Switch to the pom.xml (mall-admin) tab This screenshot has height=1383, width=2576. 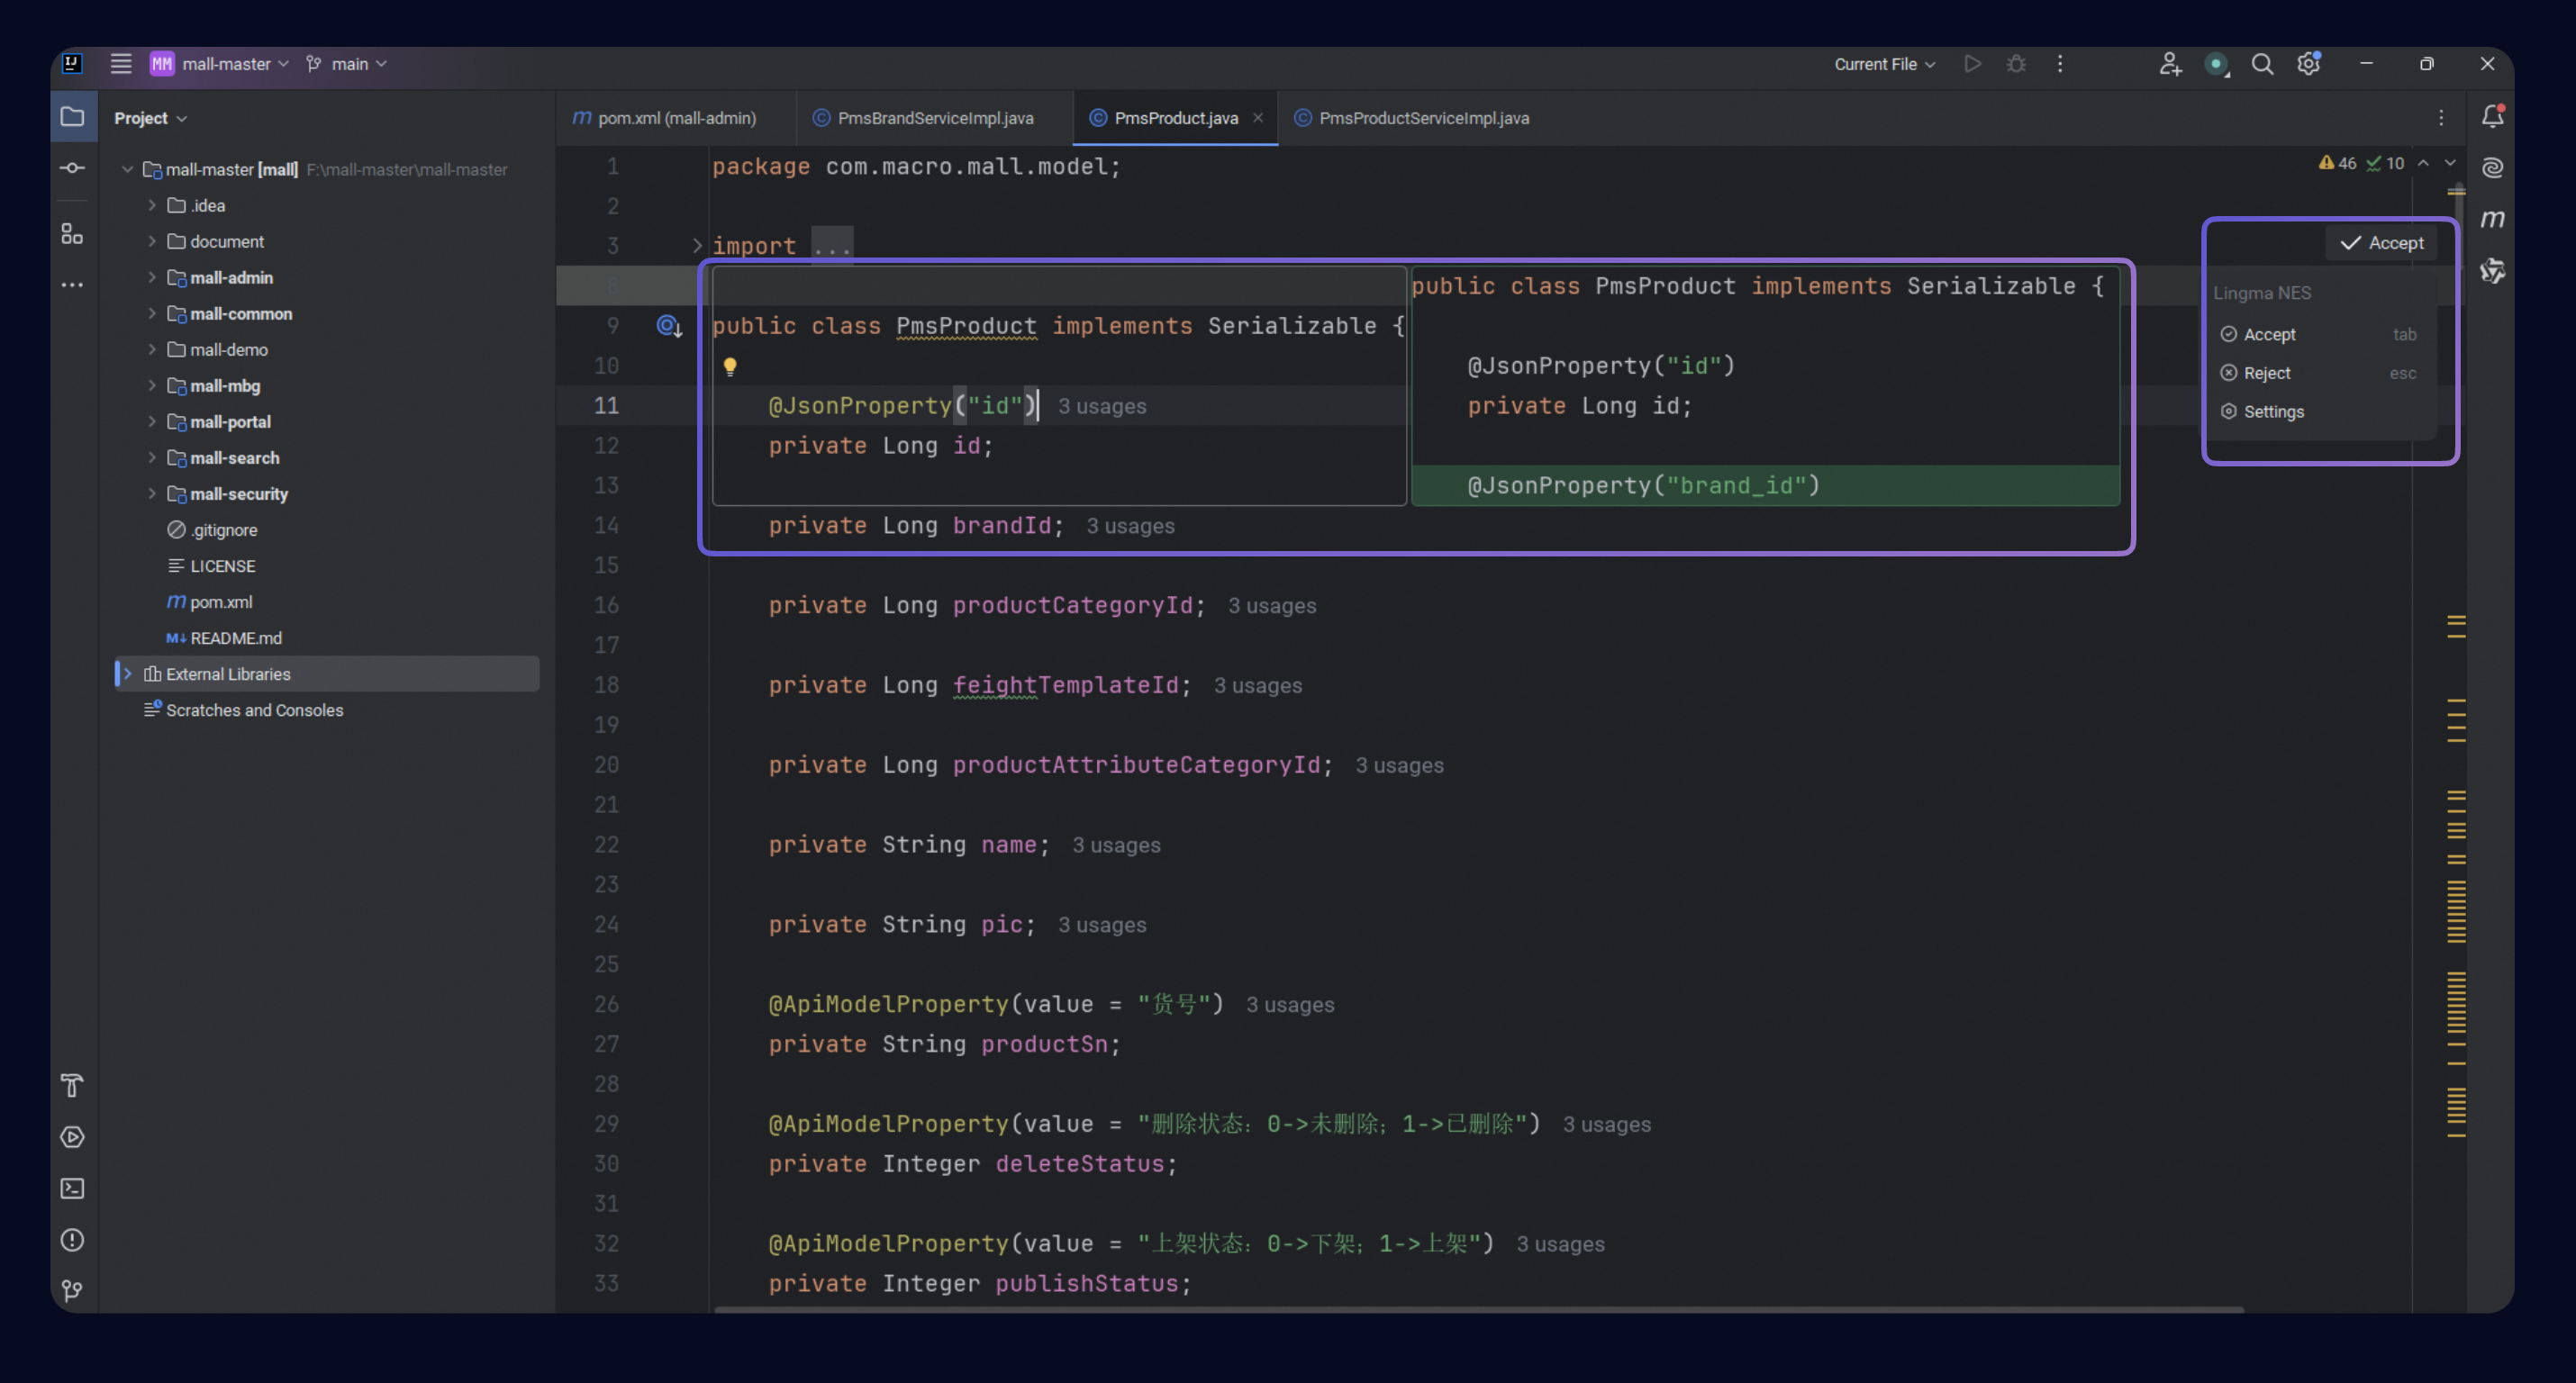pos(676,118)
